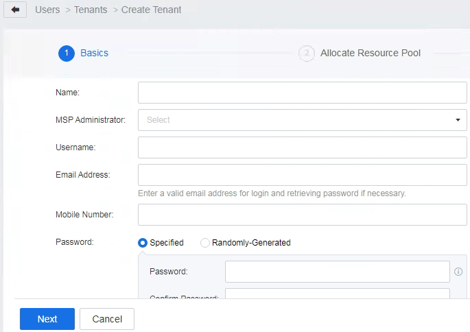Click the step 2 number circle
The width and height of the screenshot is (470, 332).
(x=306, y=54)
